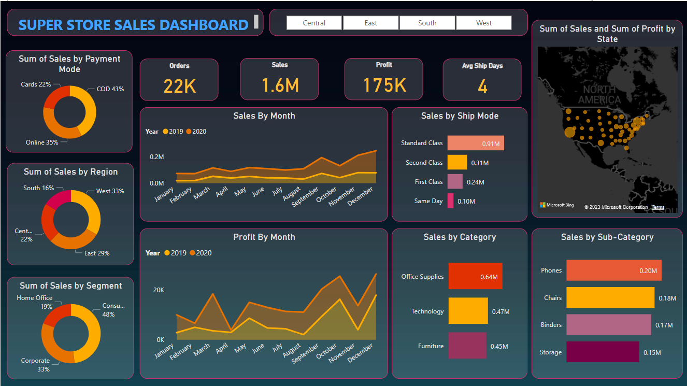Select the Avg Ship Days card
Screen dimensions: 687x386
click(482, 79)
